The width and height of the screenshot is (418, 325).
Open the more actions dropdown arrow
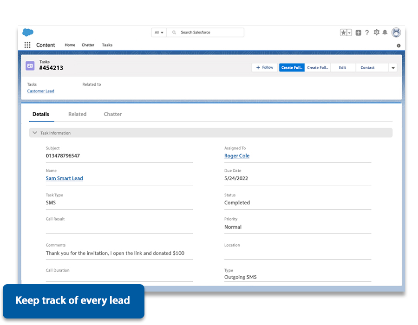pos(393,68)
